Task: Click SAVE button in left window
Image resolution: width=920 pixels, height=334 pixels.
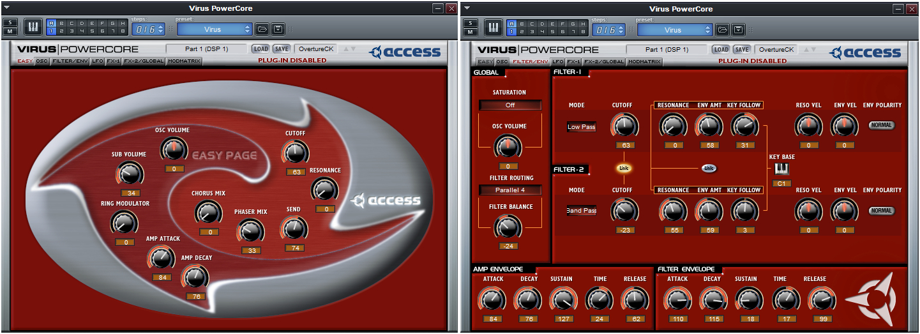Action: (x=282, y=49)
